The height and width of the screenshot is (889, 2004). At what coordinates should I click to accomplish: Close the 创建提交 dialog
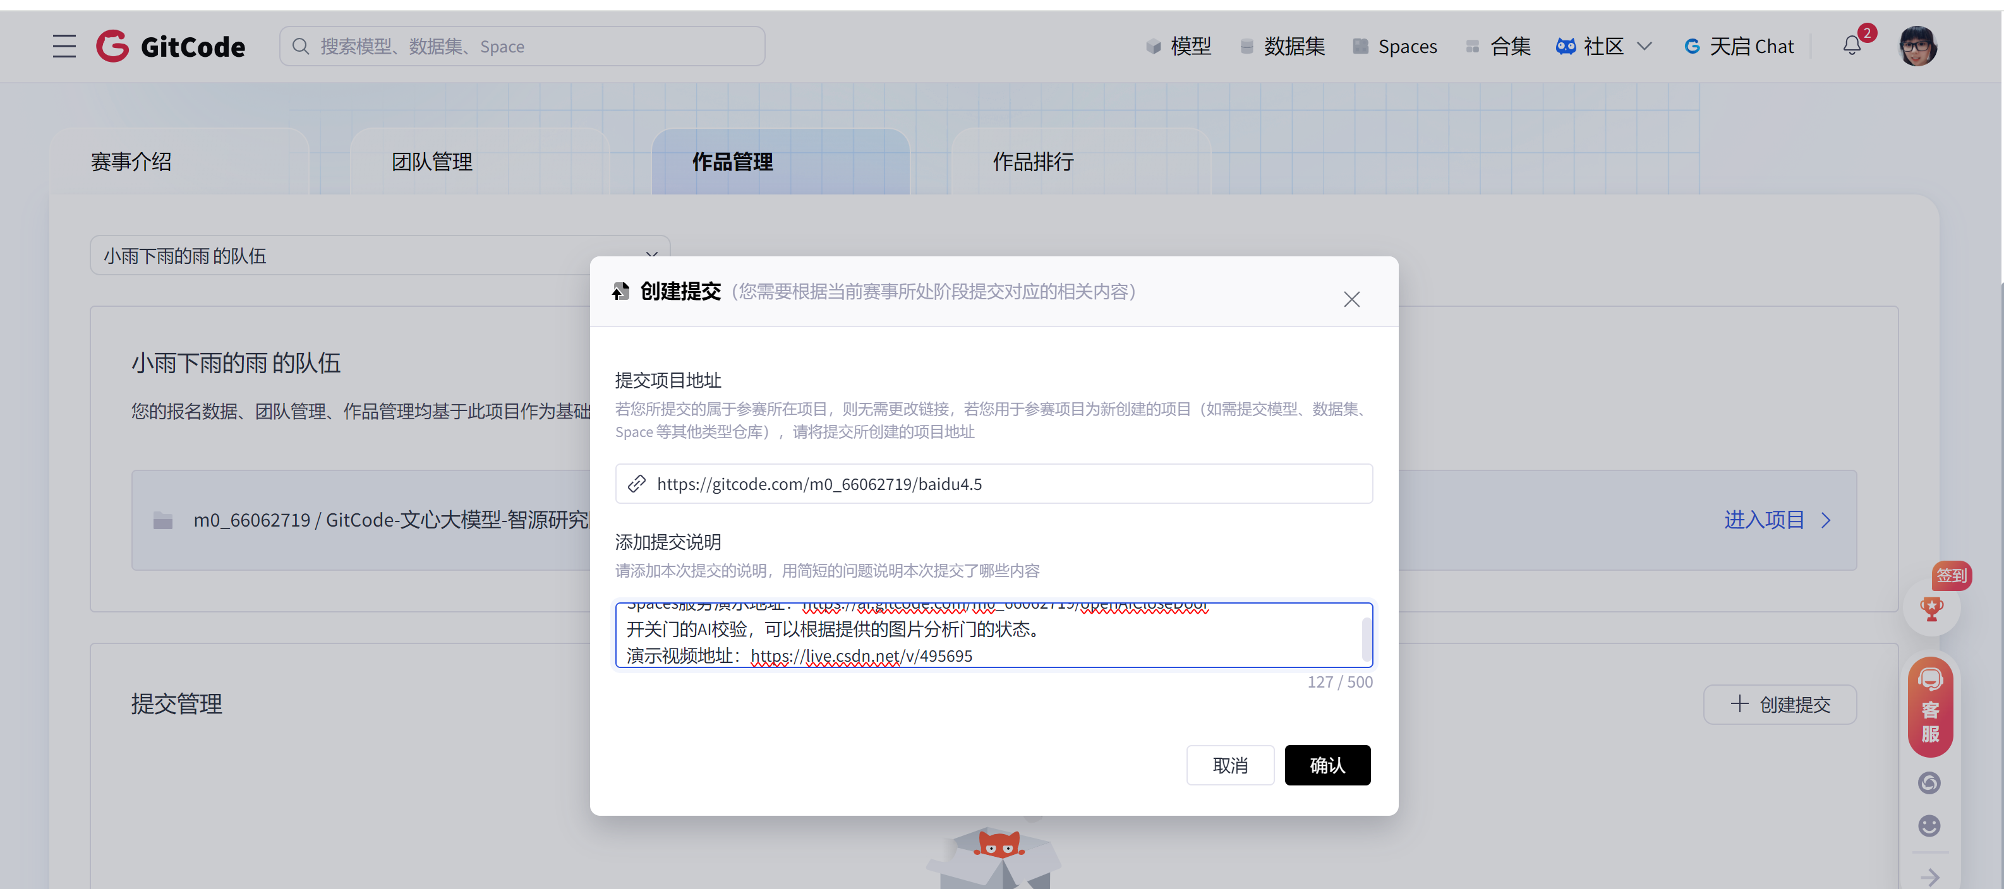[1351, 299]
